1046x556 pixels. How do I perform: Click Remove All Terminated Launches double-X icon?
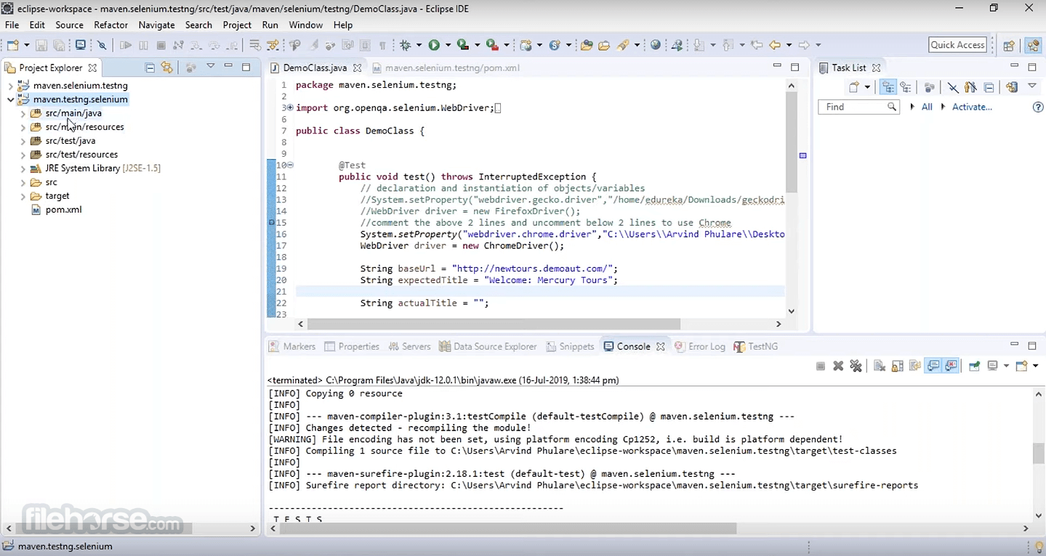(856, 366)
